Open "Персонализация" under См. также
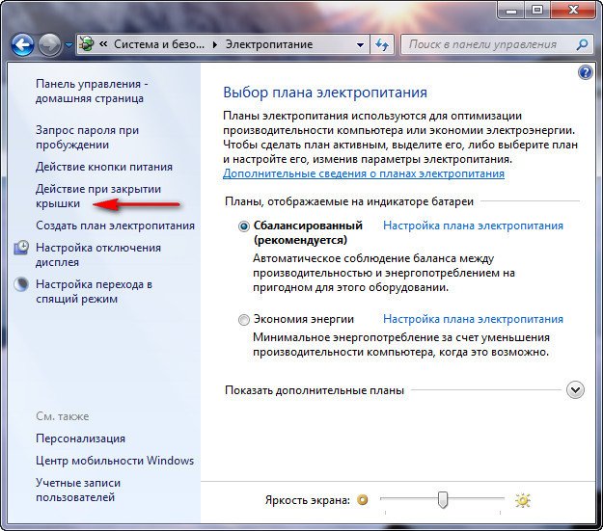 click(80, 438)
